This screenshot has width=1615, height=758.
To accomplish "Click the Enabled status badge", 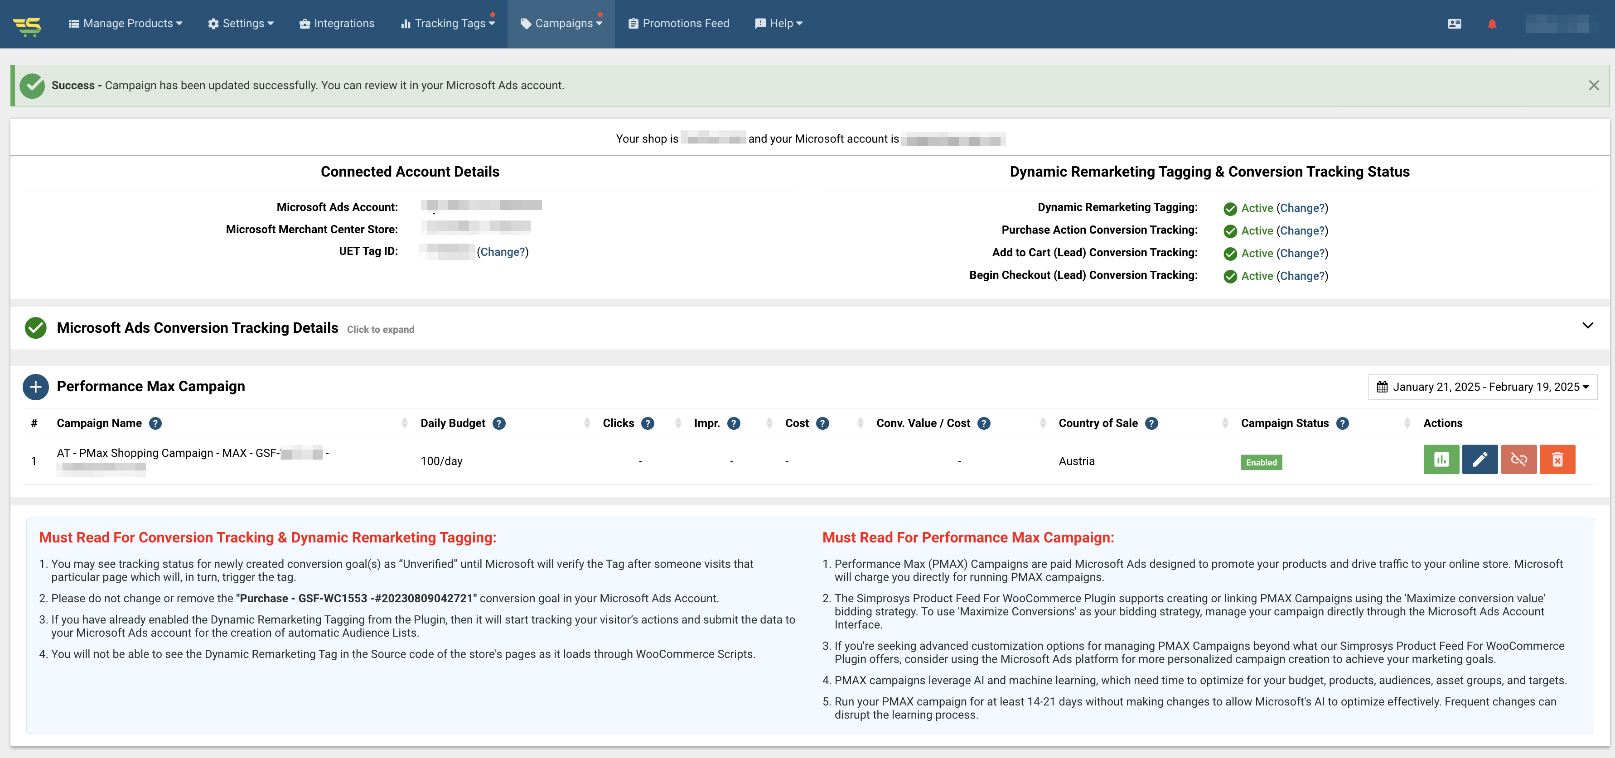I will pos(1262,462).
